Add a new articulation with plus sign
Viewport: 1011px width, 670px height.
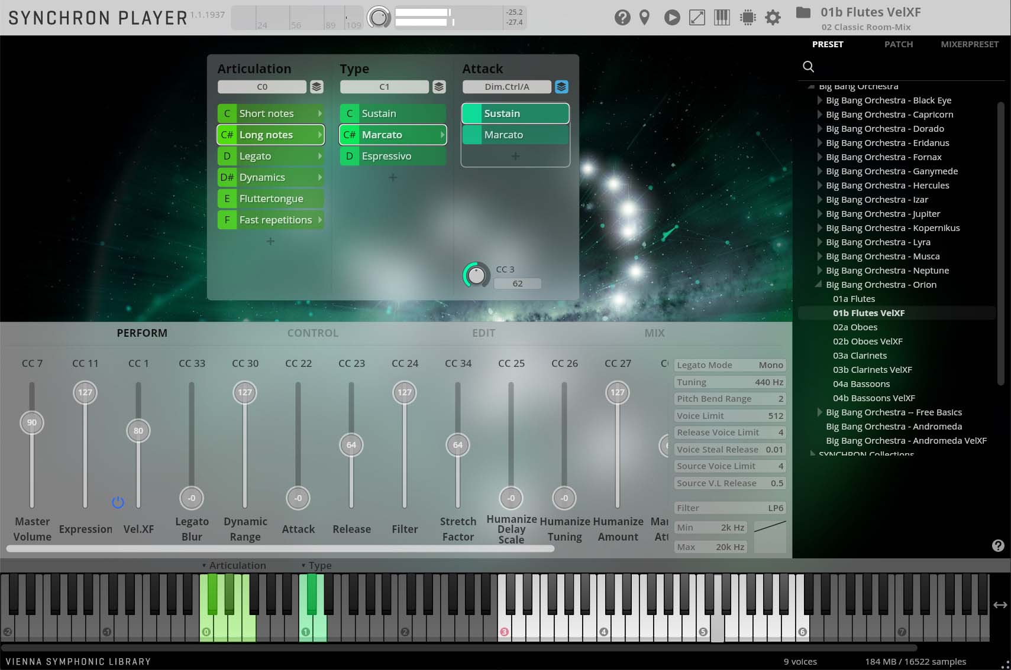tap(270, 241)
